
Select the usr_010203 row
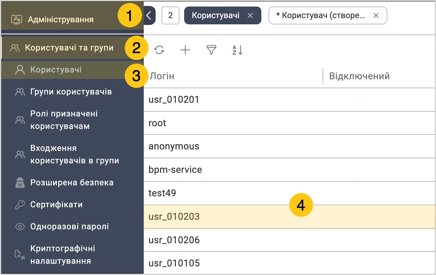coord(290,217)
